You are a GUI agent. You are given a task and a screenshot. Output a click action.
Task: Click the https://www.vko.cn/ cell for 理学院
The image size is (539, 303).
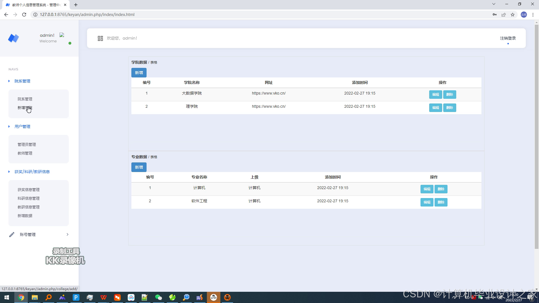click(269, 106)
